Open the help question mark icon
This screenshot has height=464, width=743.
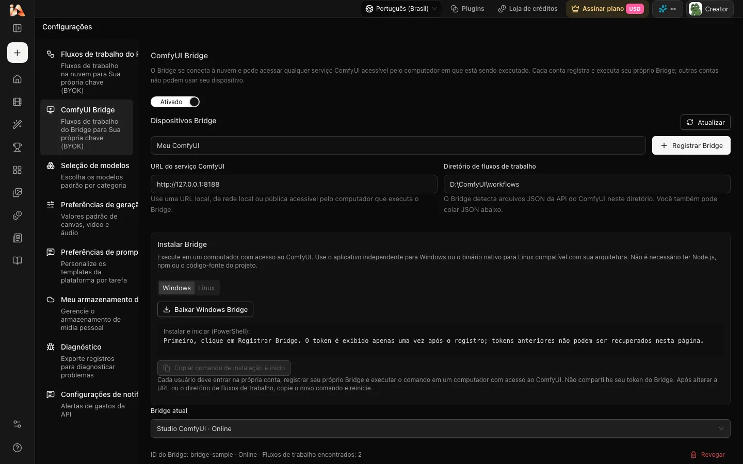[17, 448]
